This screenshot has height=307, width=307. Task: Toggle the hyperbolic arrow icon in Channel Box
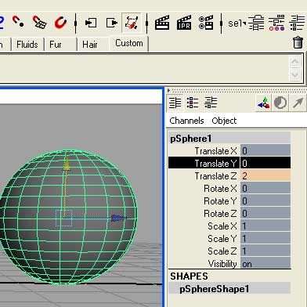tap(298, 103)
